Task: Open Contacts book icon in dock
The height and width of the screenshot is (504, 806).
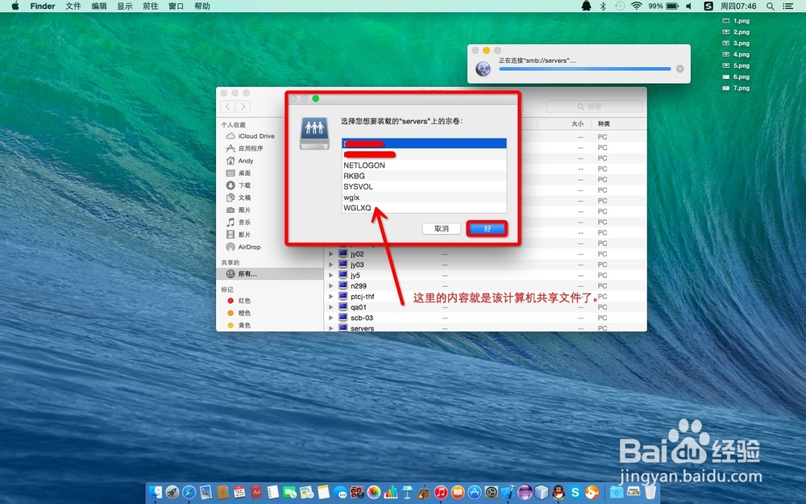Action: (x=222, y=492)
